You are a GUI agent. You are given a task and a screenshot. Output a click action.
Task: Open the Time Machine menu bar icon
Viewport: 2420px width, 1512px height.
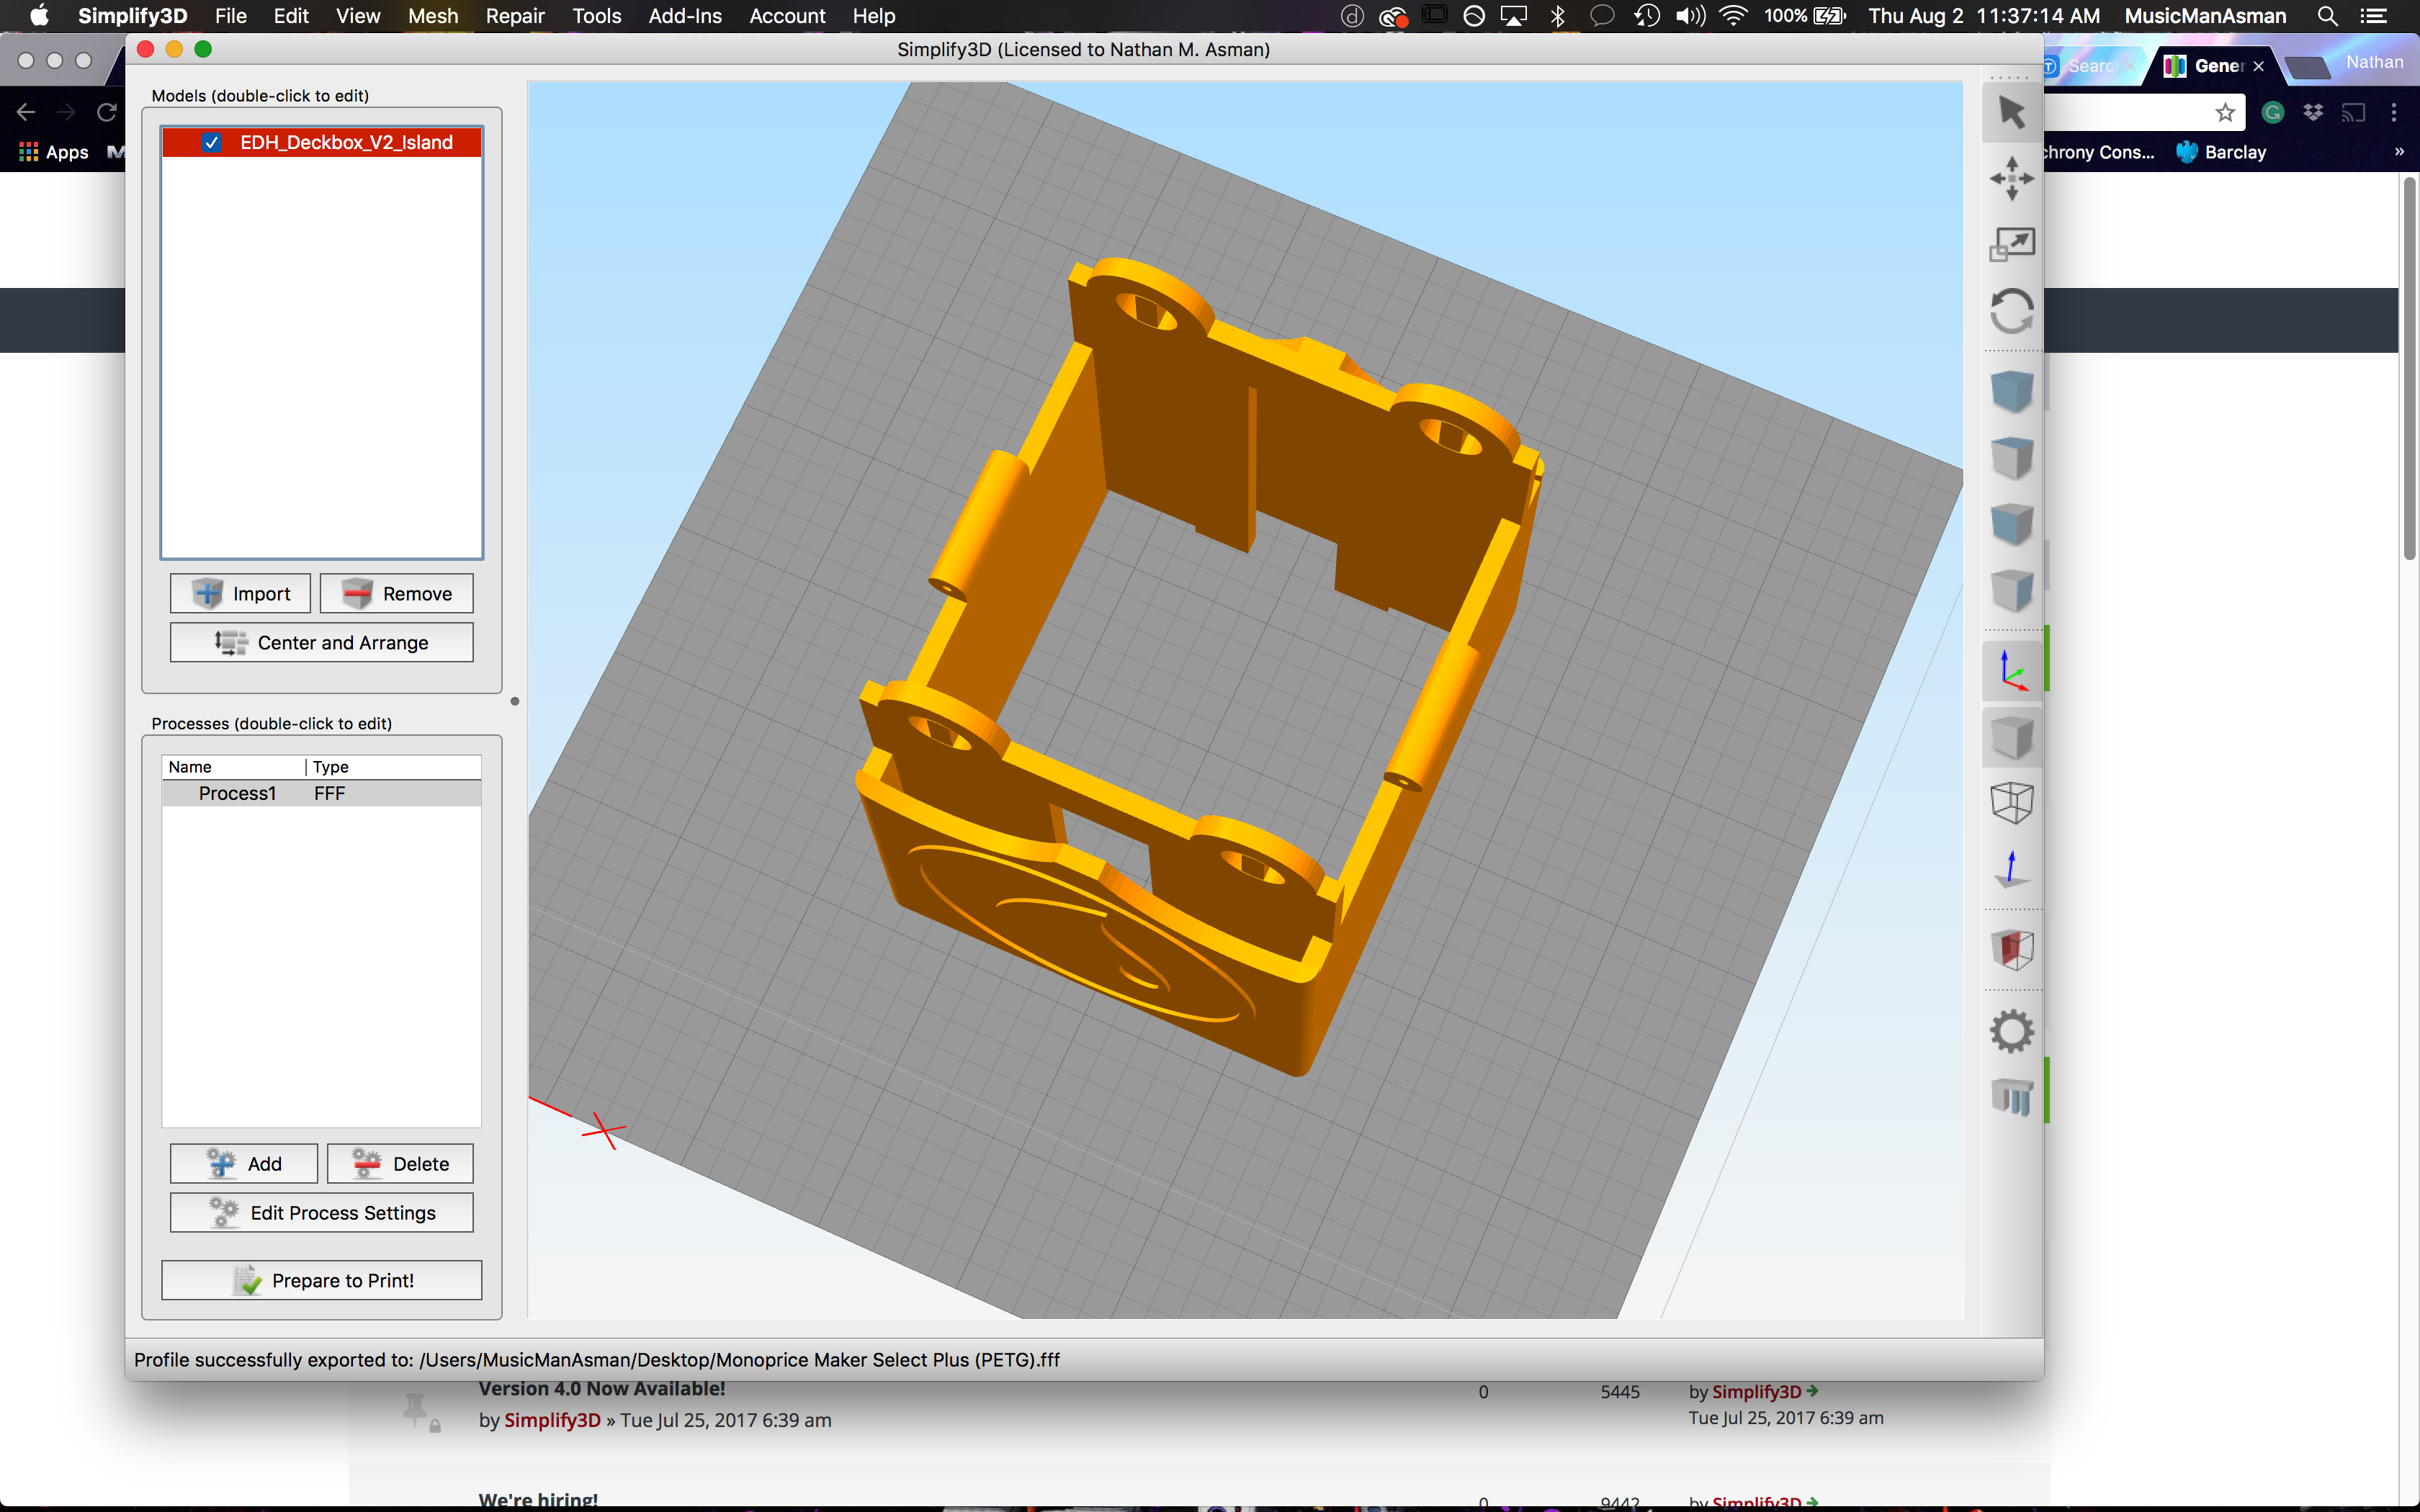pyautogui.click(x=1647, y=16)
